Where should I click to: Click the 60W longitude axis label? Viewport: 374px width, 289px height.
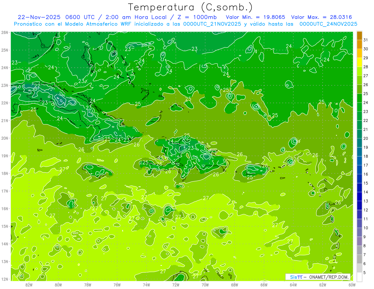[352, 284]
